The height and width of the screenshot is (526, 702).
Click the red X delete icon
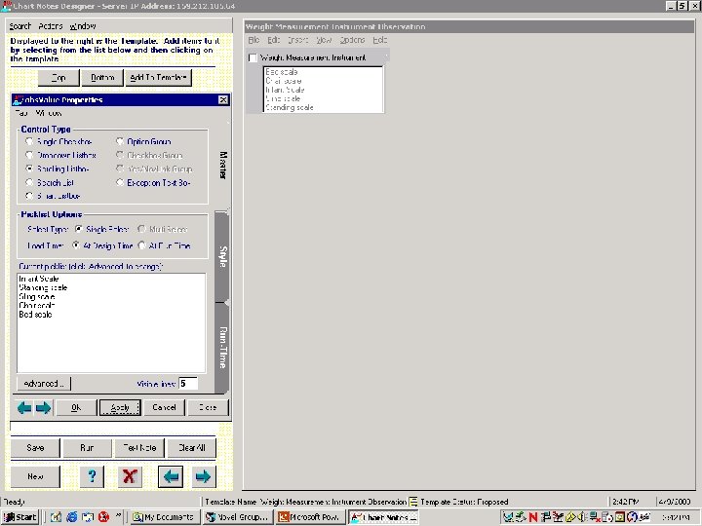point(130,476)
